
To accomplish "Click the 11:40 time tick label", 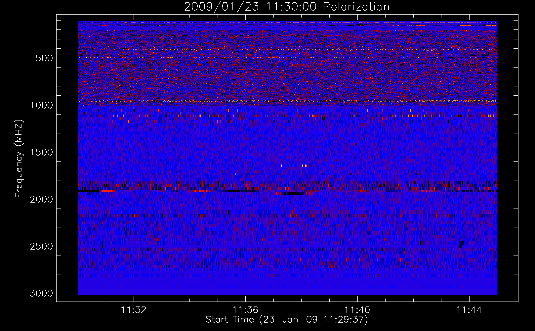I will [357, 310].
